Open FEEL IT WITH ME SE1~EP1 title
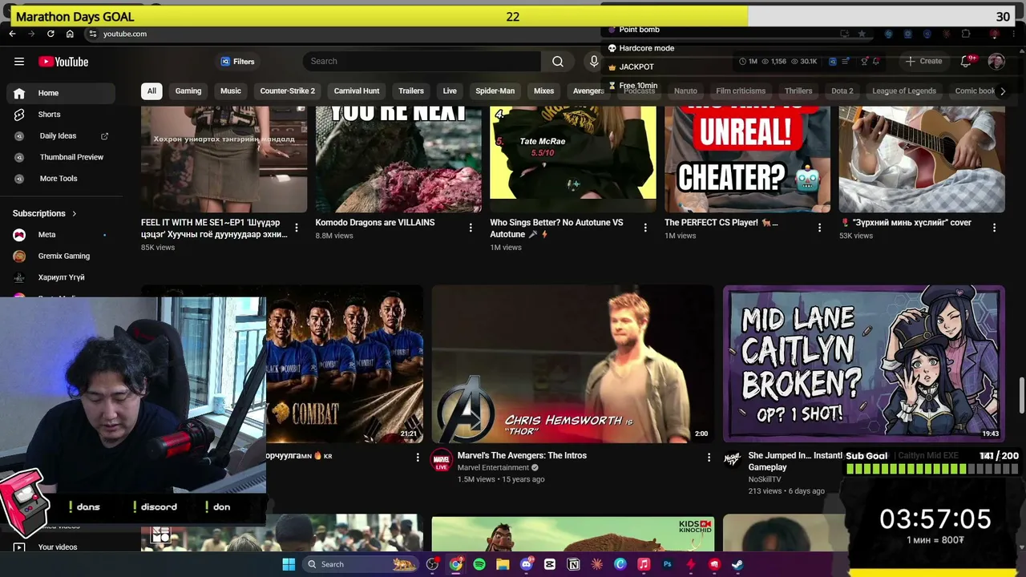Image resolution: width=1026 pixels, height=577 pixels. [214, 228]
